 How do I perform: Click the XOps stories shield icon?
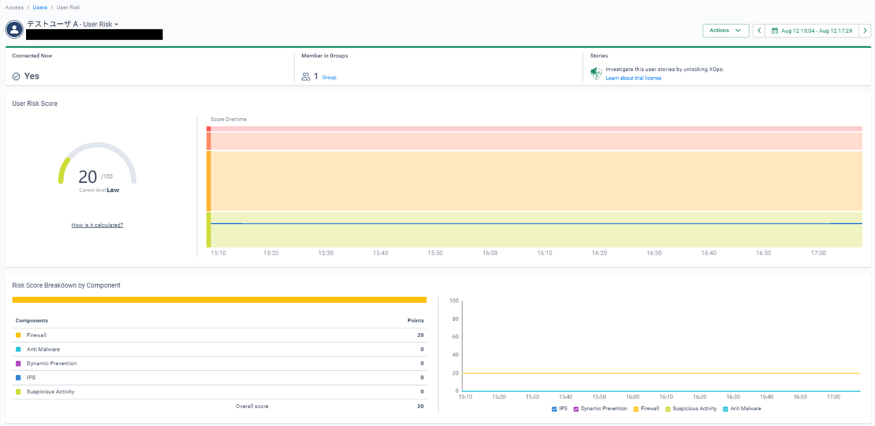click(596, 73)
